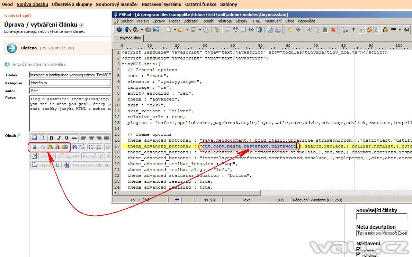412x257 pixels.
Task: Click Paste from Word icon
Action: (x=65, y=147)
